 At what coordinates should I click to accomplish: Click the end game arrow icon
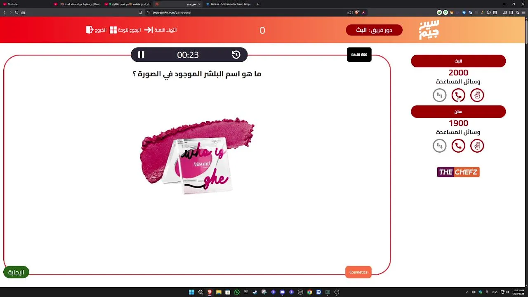pos(148,30)
